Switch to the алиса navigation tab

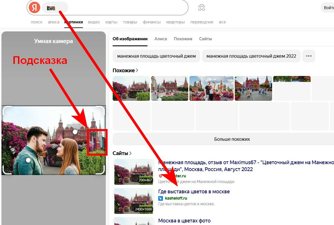(x=54, y=22)
